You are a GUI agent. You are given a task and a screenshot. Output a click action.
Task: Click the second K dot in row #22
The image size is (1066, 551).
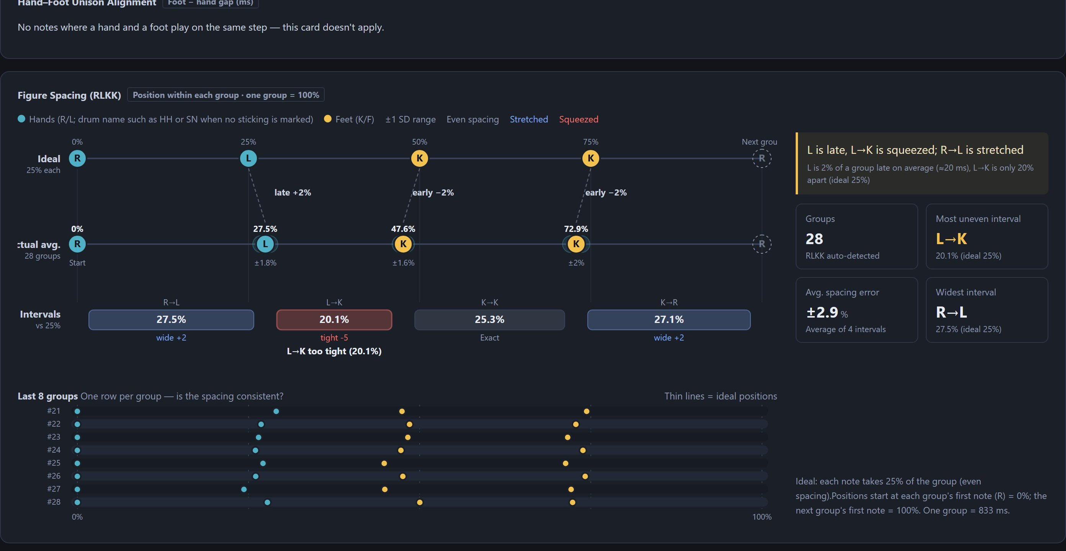tap(576, 424)
